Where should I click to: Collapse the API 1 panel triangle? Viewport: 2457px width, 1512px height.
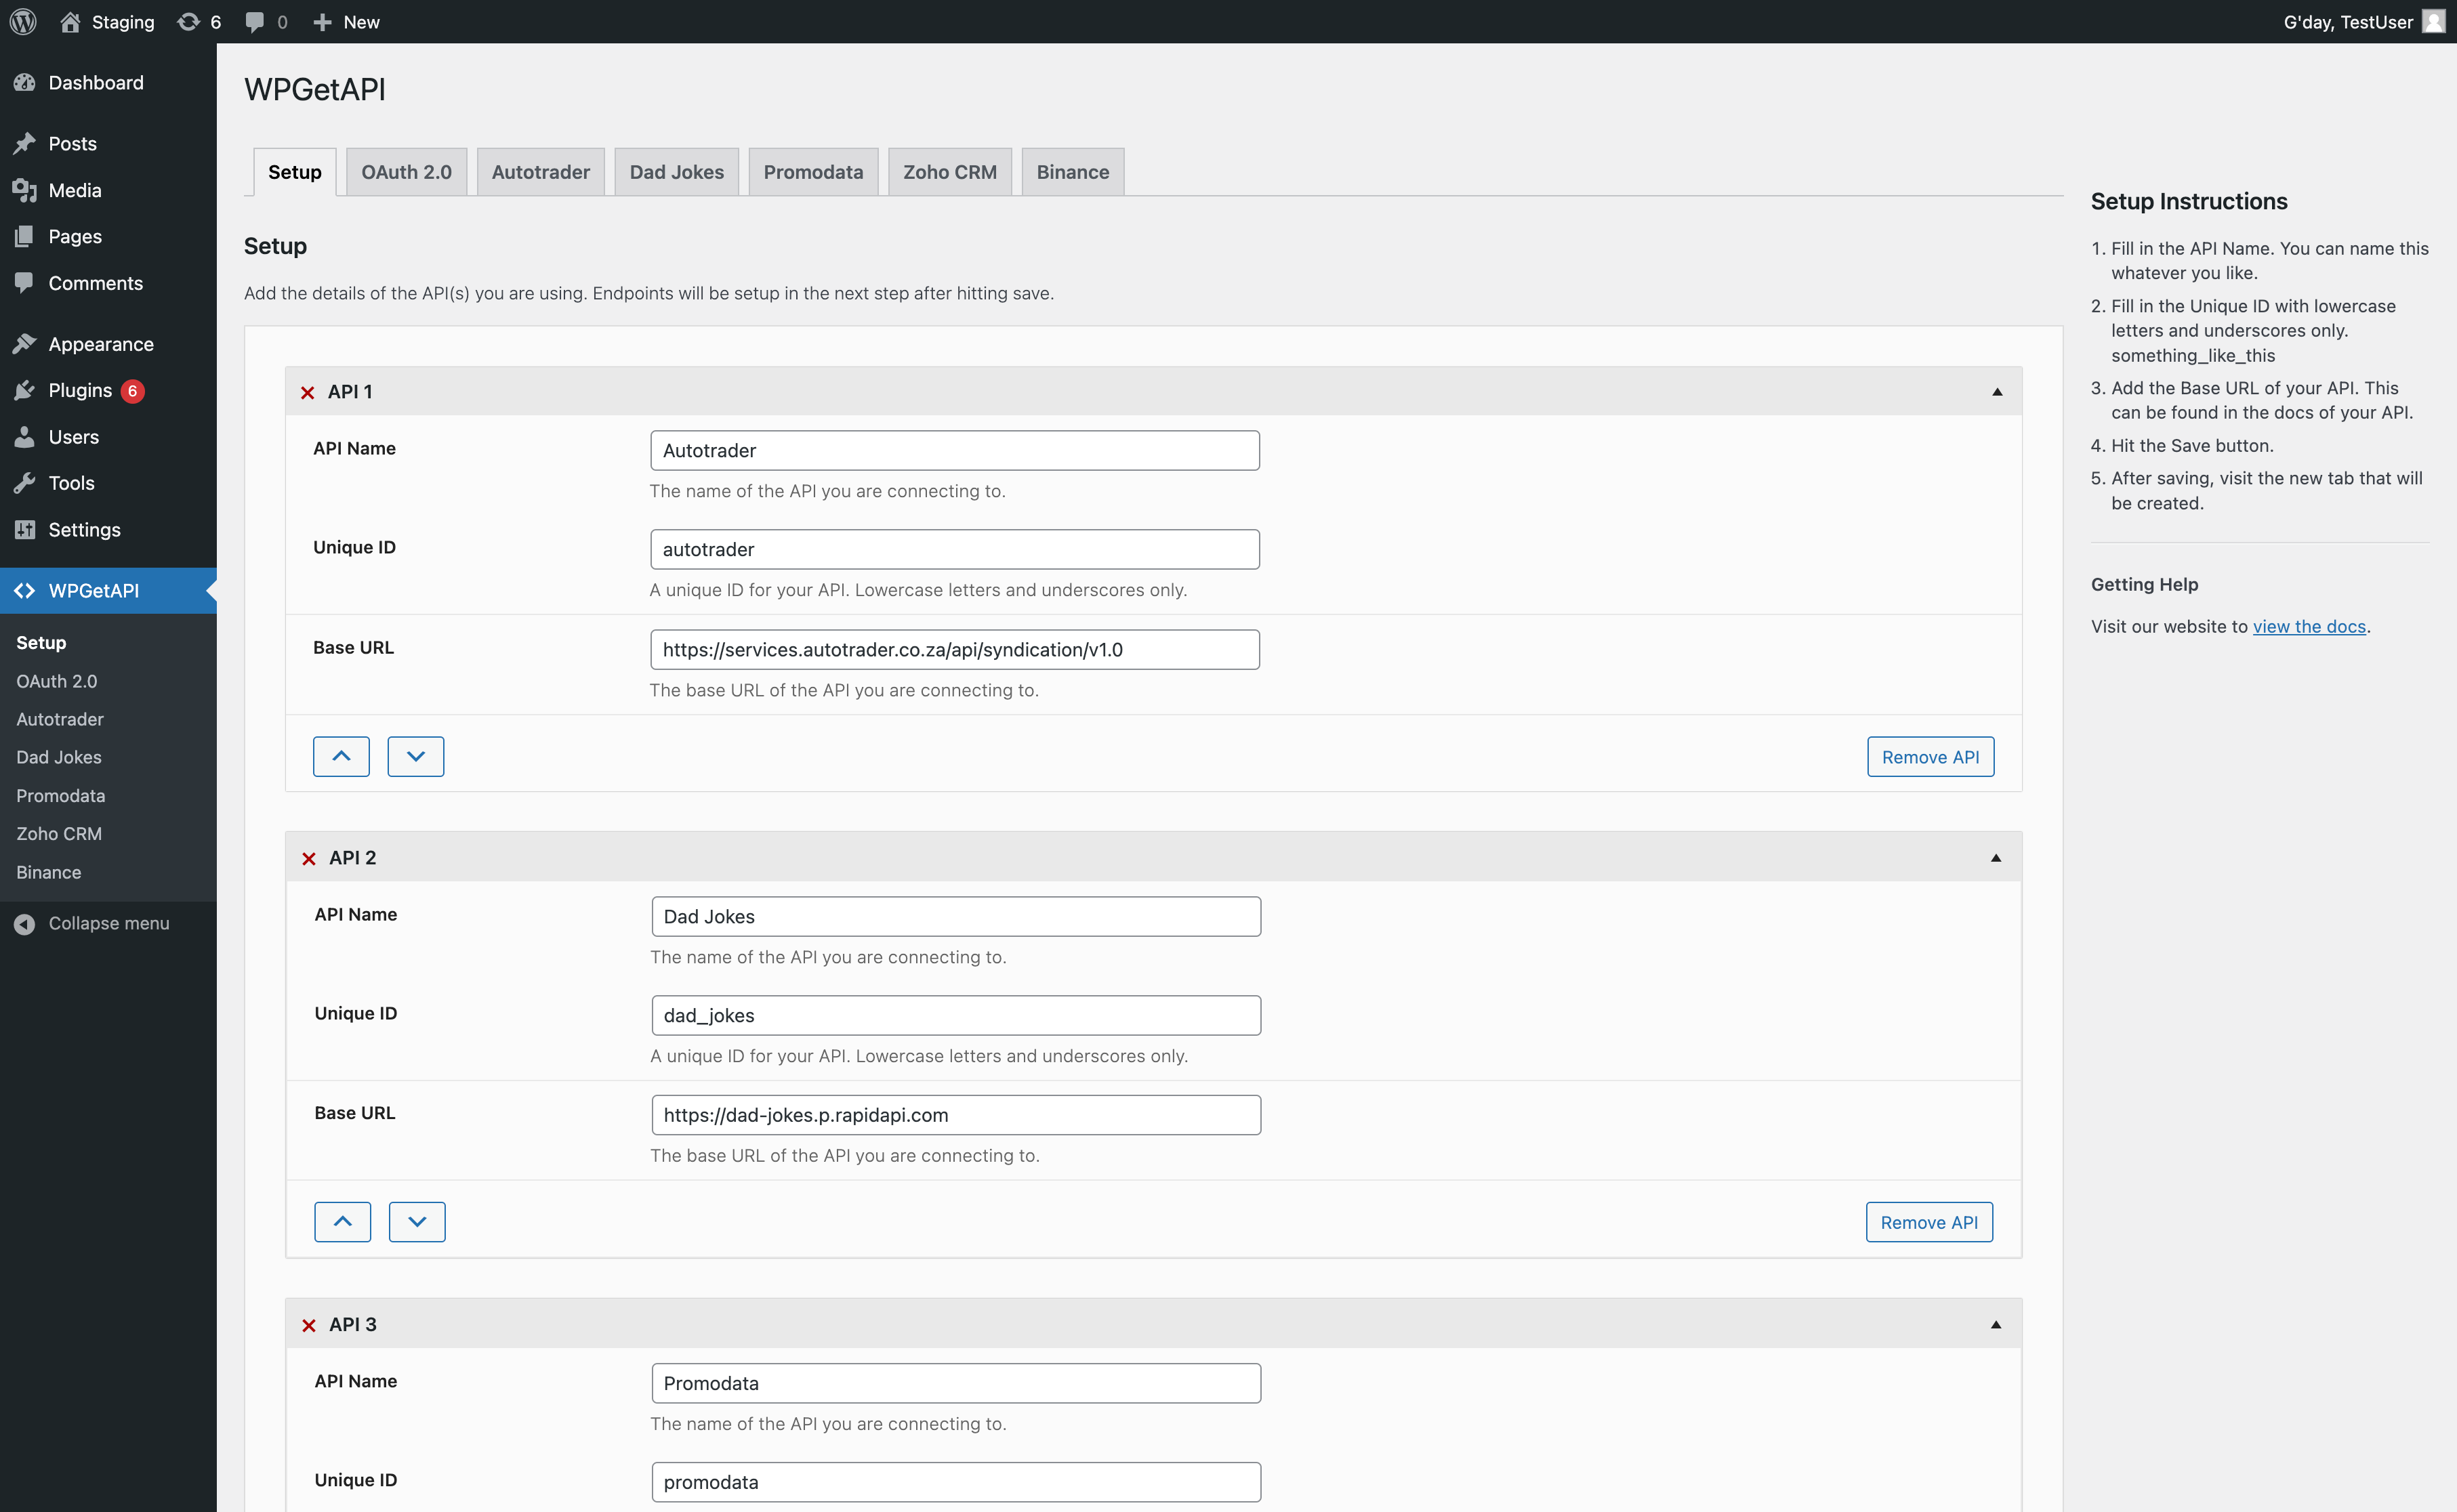click(1997, 391)
